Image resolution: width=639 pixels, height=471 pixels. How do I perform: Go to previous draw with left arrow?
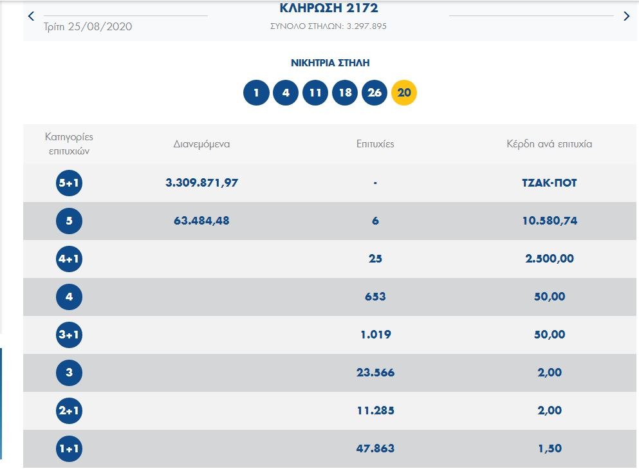coord(31,16)
